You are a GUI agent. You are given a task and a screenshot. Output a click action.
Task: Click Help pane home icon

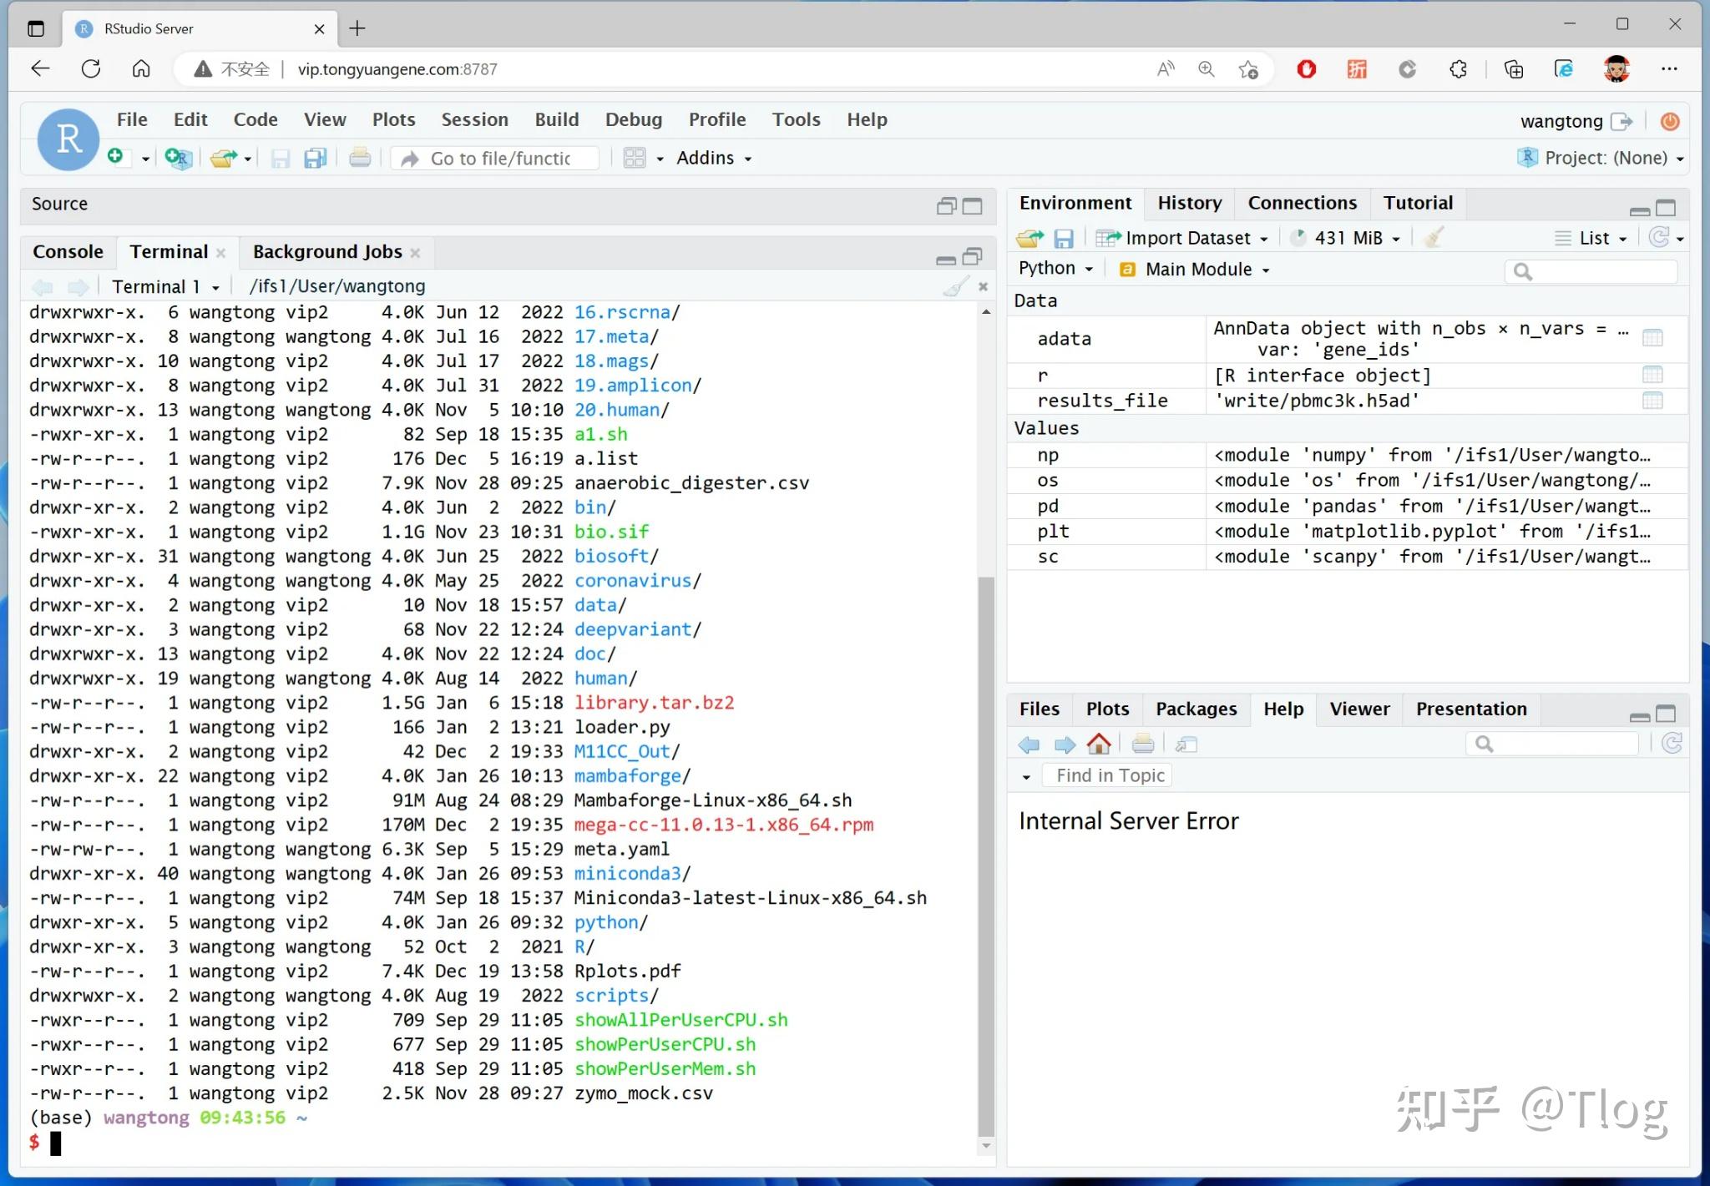[1099, 744]
